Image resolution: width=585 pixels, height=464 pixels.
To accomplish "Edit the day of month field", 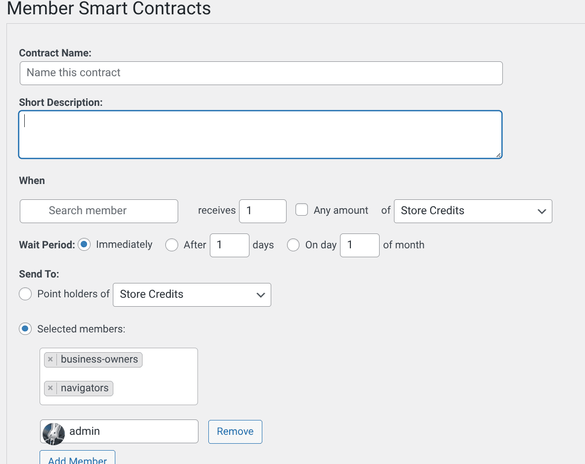I will pos(360,245).
